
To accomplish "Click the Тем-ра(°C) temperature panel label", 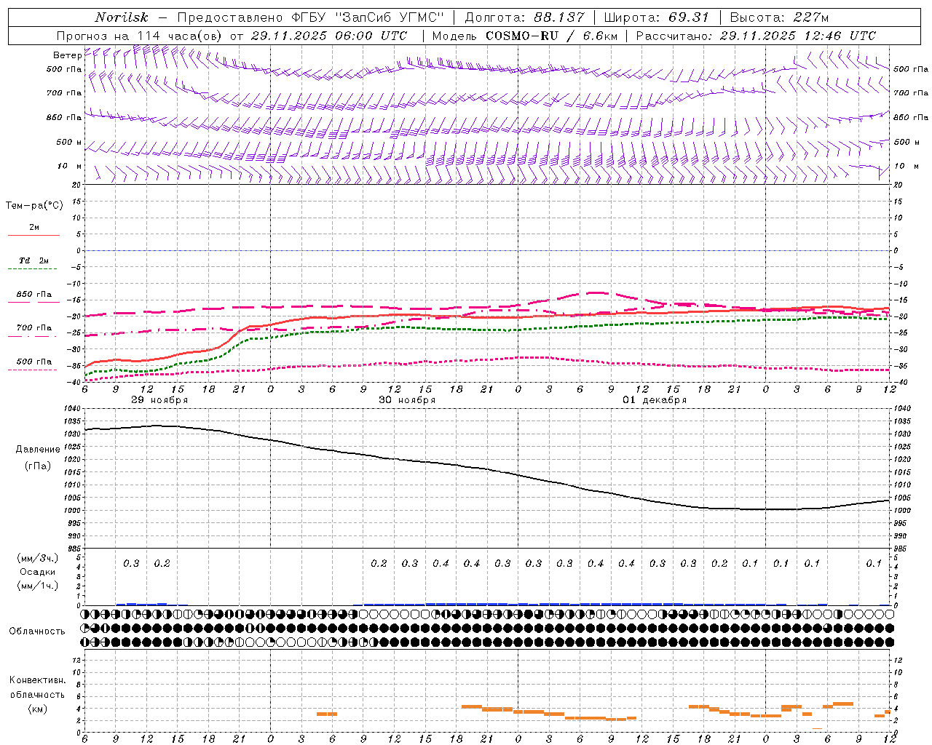I will click(x=34, y=206).
